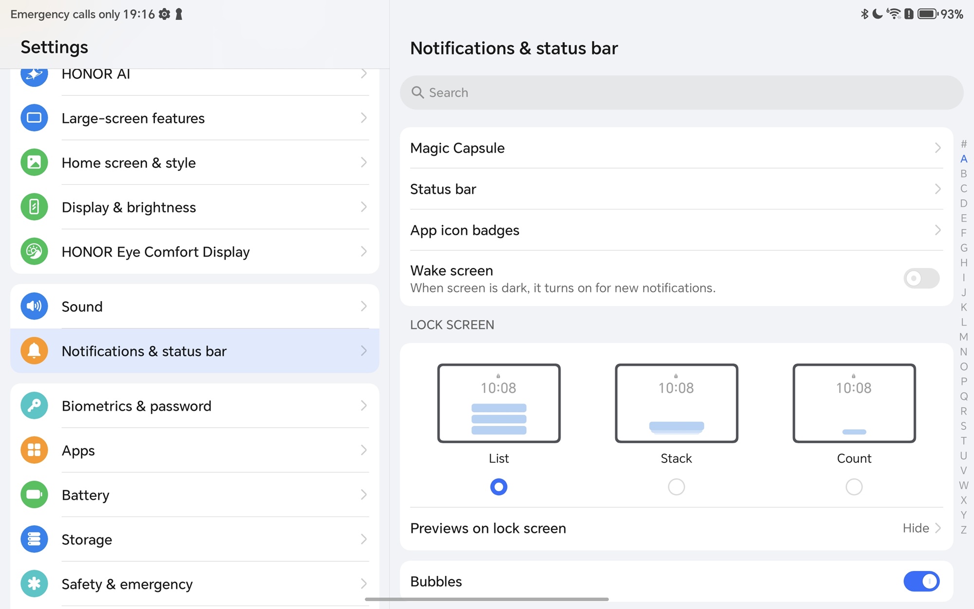Turn off the Bubbles switch
The height and width of the screenshot is (609, 974).
click(921, 581)
